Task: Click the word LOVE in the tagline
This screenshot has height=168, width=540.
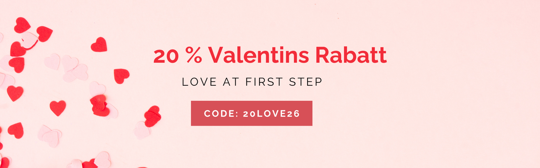Action: 199,82
